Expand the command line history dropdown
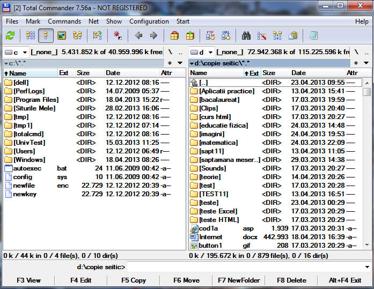The height and width of the screenshot is (289, 374). [x=366, y=267]
